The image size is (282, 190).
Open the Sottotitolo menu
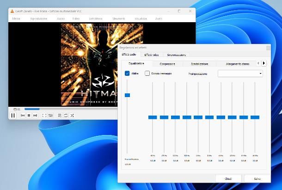coord(96,18)
